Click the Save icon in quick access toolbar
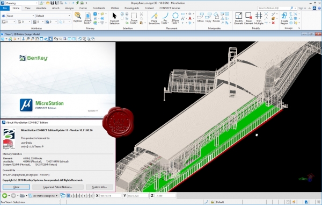The width and height of the screenshot is (322, 205). [x=52, y=3]
